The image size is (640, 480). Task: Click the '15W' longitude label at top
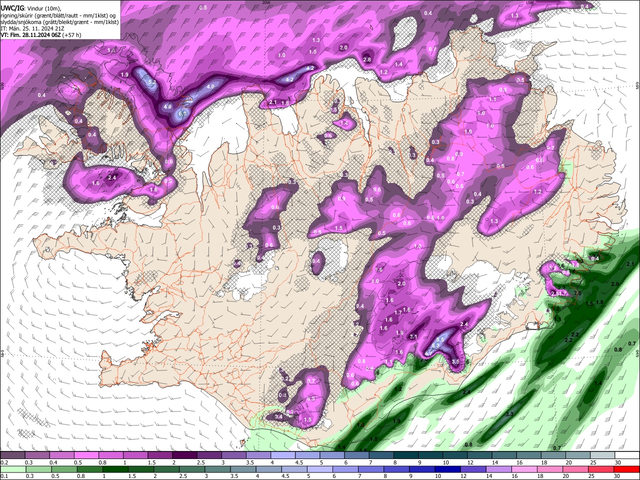pyautogui.click(x=530, y=2)
